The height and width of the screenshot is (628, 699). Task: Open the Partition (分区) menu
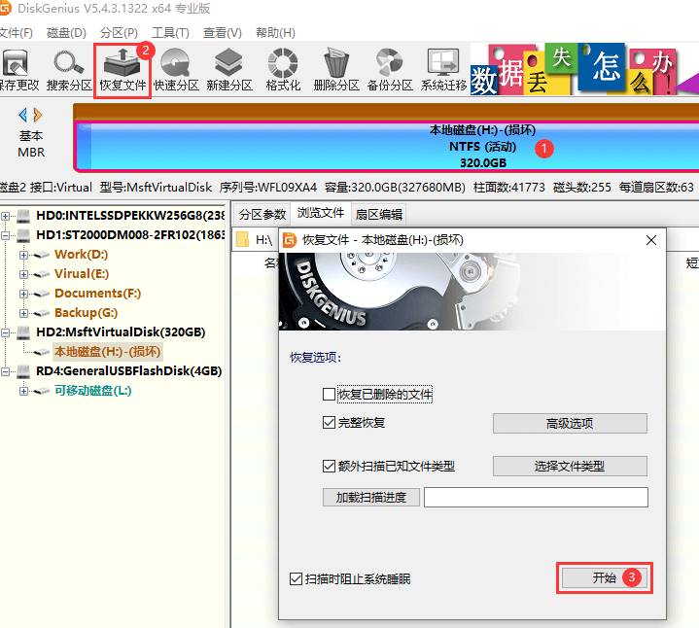pos(119,32)
